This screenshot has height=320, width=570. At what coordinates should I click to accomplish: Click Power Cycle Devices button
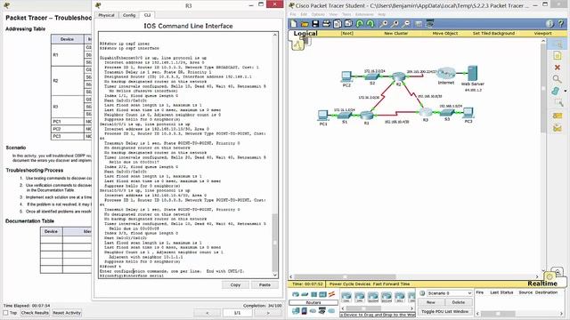[x=350, y=284]
